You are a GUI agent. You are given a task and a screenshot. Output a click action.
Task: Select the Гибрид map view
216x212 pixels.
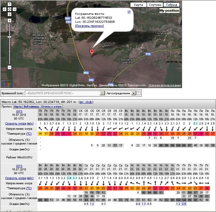[171, 5]
